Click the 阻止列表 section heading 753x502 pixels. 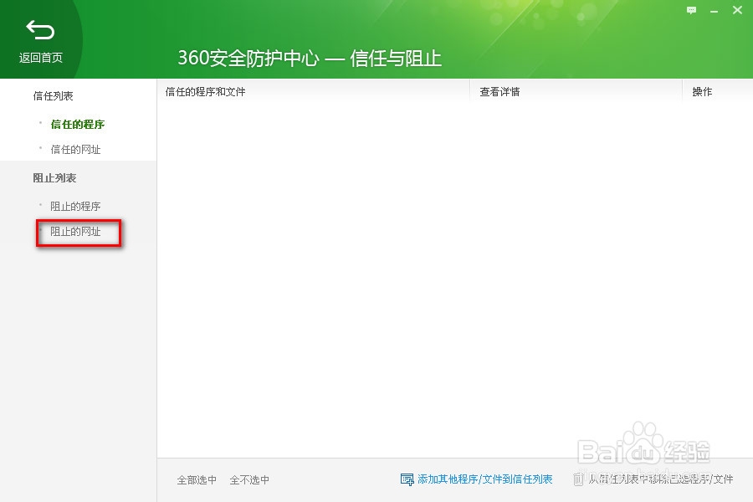[54, 178]
